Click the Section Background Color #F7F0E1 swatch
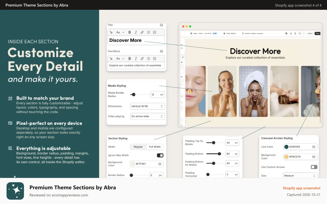Image resolution: width=327 pixels, height=204 pixels. pyautogui.click(x=133, y=164)
